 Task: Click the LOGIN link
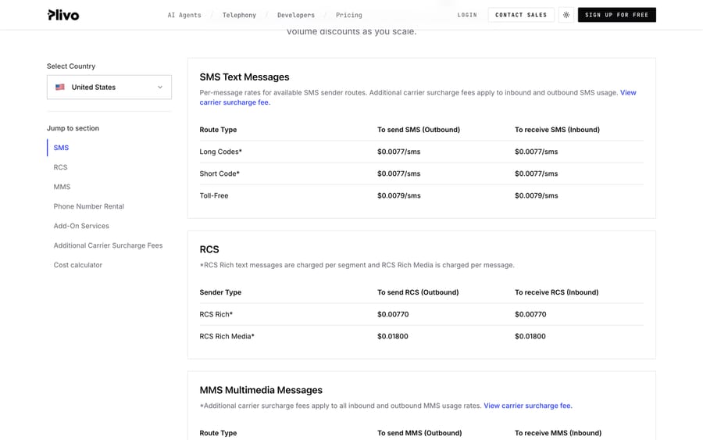click(x=467, y=15)
